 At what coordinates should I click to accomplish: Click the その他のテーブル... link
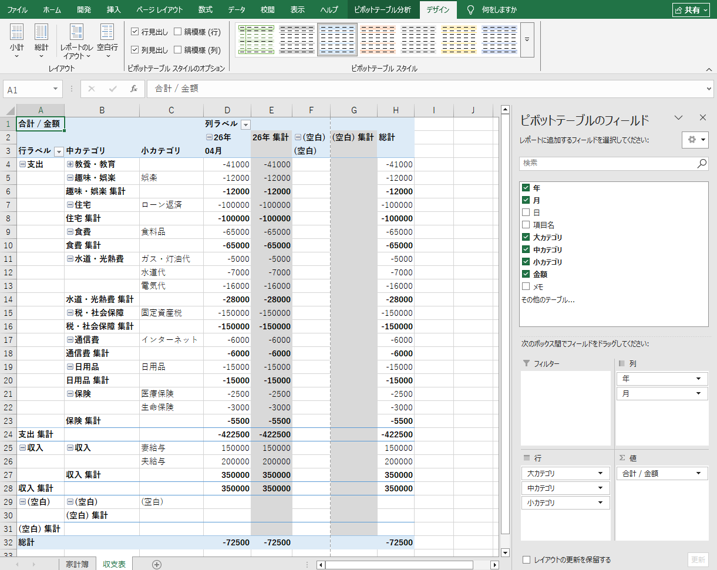[548, 300]
